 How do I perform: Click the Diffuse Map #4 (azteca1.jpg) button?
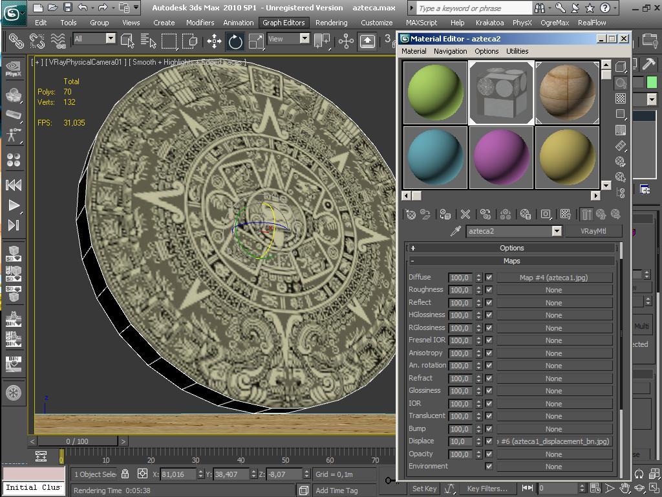[554, 277]
